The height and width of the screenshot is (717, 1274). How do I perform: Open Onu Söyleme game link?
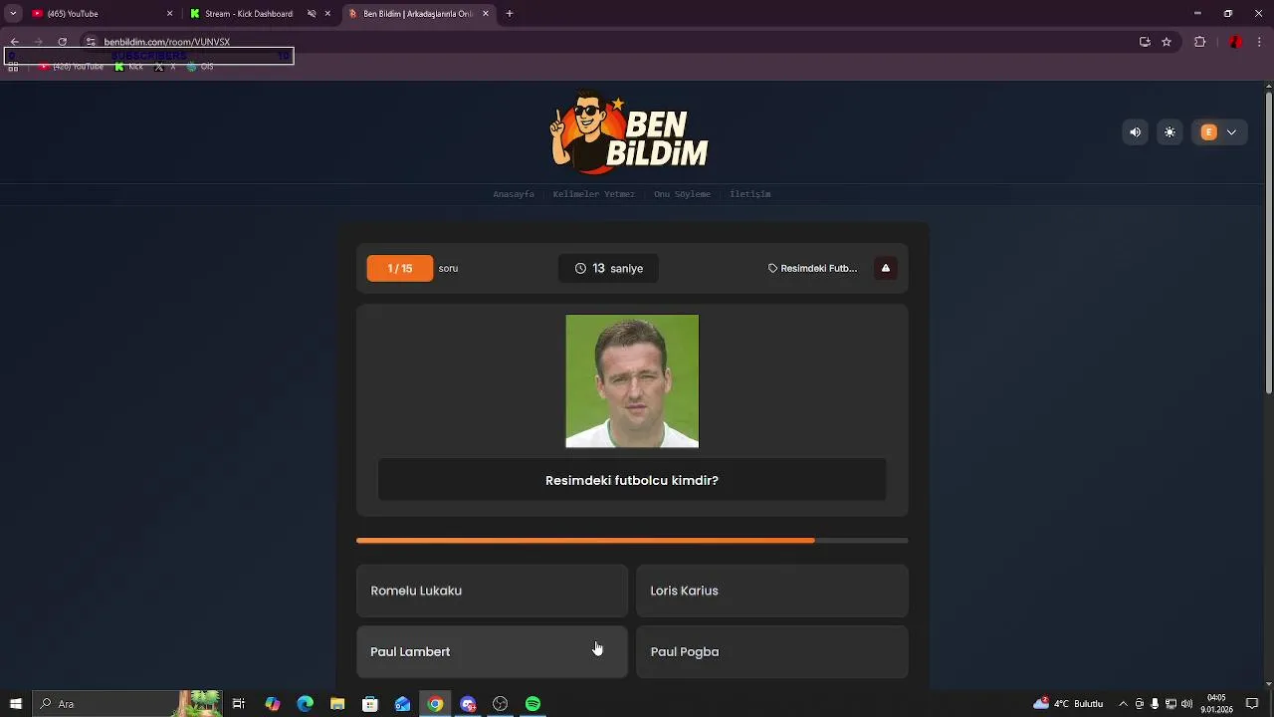pos(682,194)
